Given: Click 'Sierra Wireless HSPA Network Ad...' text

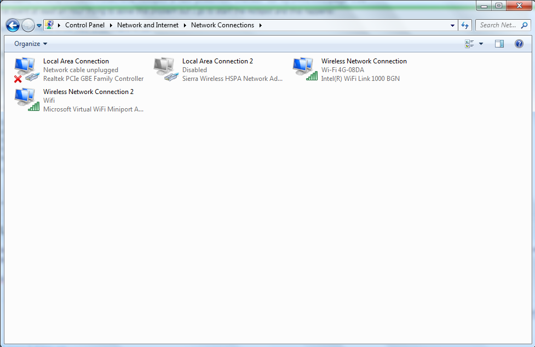Looking at the screenshot, I should [x=232, y=79].
